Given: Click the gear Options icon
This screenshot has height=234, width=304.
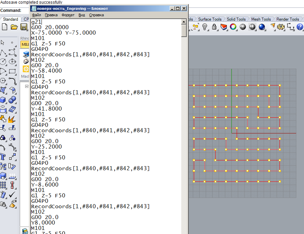Looking at the screenshot, I should click(281, 27).
